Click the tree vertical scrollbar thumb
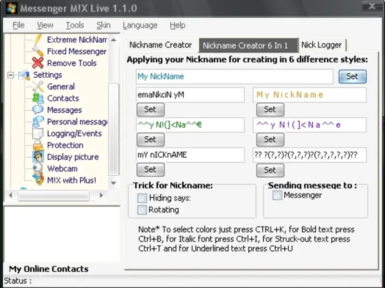Image resolution: width=385 pixels, height=288 pixels. click(x=114, y=129)
